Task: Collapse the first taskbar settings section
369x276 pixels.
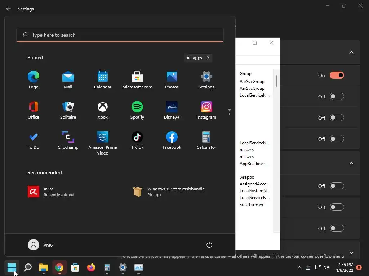Action: 351,52
